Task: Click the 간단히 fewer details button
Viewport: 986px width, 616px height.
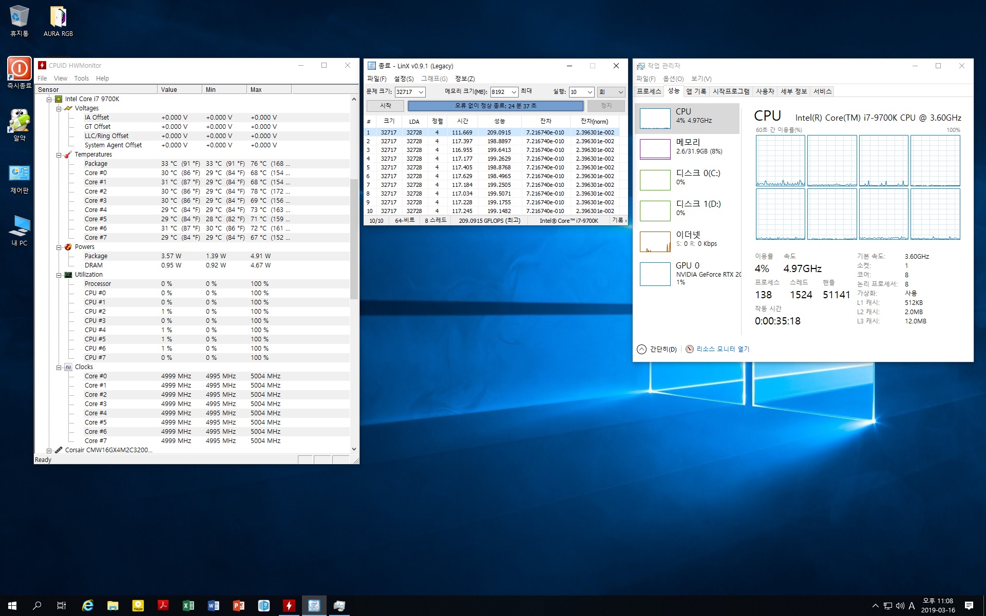Action: click(x=657, y=350)
